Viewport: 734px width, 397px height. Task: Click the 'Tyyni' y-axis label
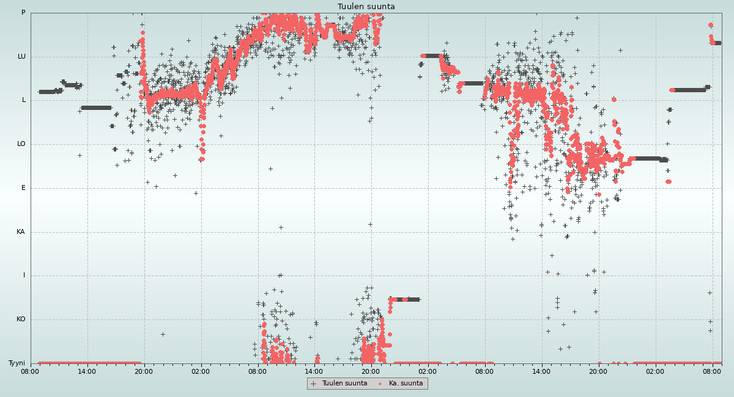click(x=17, y=363)
